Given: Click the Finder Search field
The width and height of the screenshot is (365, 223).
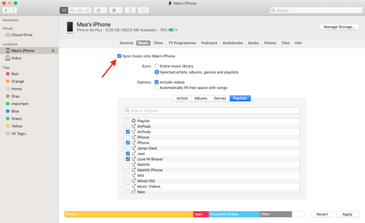Looking at the screenshot, I should tap(316, 10).
